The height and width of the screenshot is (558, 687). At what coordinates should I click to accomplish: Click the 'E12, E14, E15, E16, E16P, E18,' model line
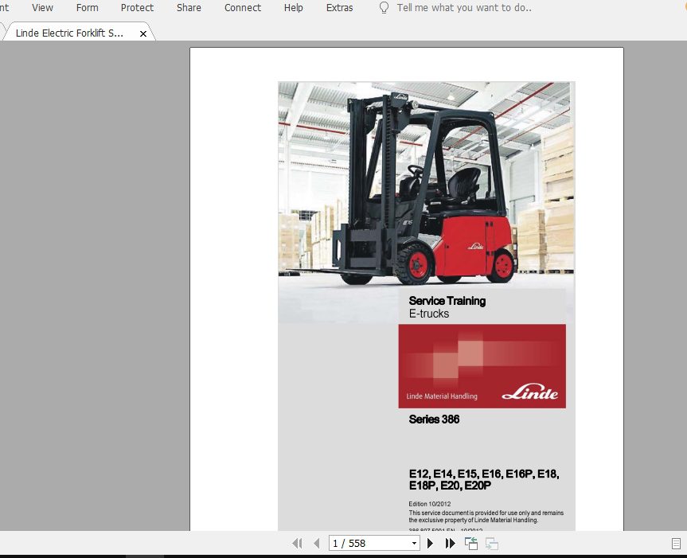pos(484,474)
